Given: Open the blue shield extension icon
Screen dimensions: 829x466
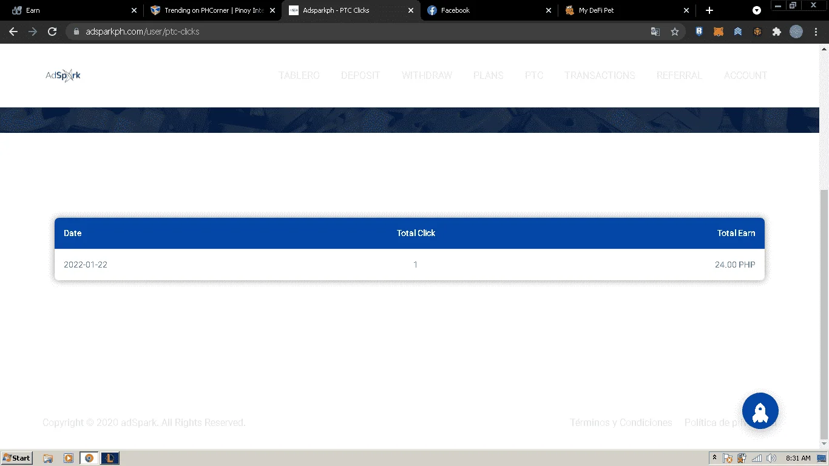Looking at the screenshot, I should click(x=699, y=32).
